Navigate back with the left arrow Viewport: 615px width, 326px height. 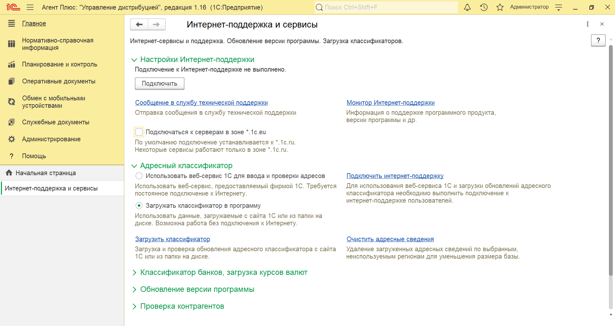tap(139, 24)
